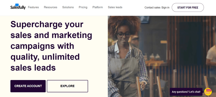Go to the Pricing page
This screenshot has width=216, height=97.
tap(83, 7)
